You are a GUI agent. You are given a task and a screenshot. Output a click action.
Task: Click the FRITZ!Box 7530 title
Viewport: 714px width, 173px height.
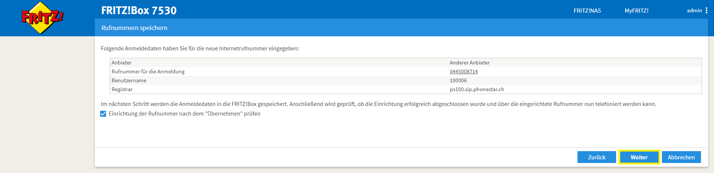139,10
